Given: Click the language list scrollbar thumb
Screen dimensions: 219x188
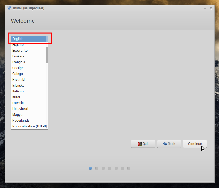Looking at the screenshot, I should pos(47,55).
